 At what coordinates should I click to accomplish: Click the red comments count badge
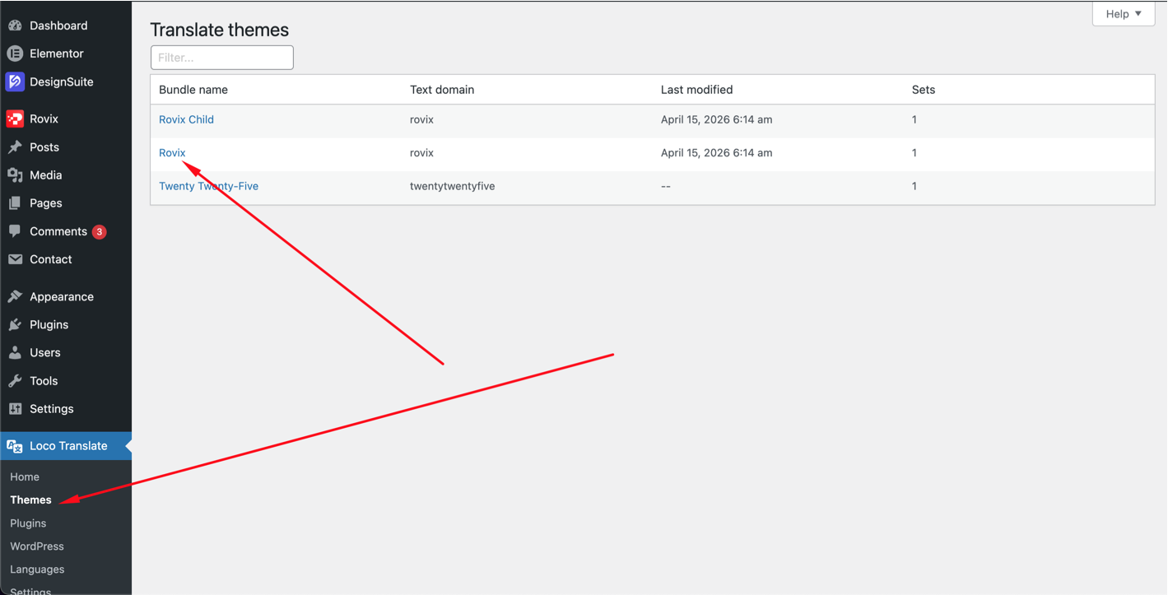point(100,231)
